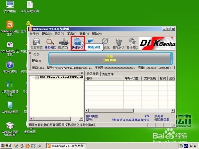Click DiskGenius V4.3.0 taskbar button
This screenshot has height=149, width=199.
(66, 146)
